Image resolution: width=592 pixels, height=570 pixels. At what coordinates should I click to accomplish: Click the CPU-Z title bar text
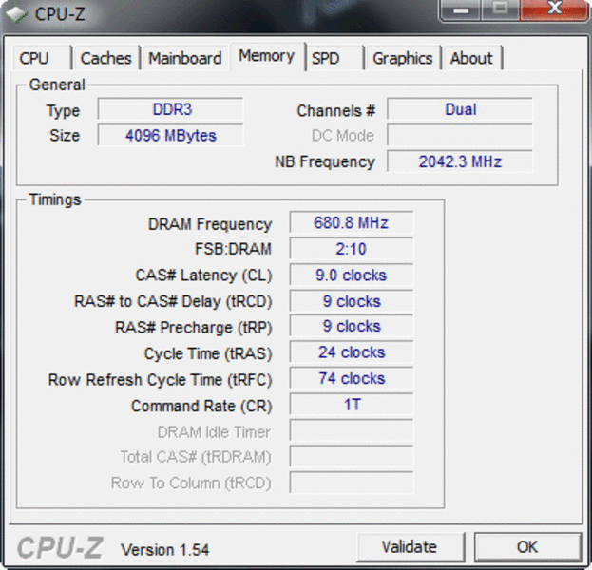[x=60, y=14]
